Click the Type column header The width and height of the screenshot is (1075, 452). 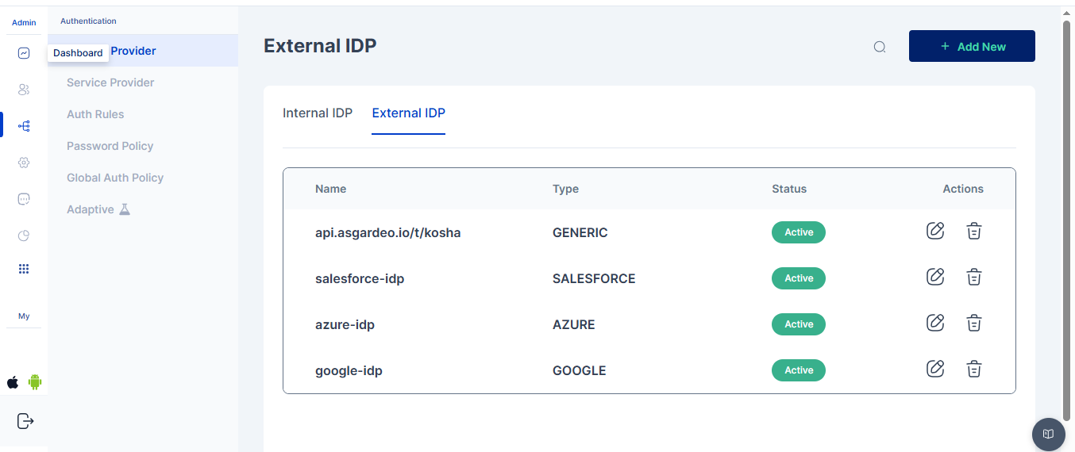[565, 189]
